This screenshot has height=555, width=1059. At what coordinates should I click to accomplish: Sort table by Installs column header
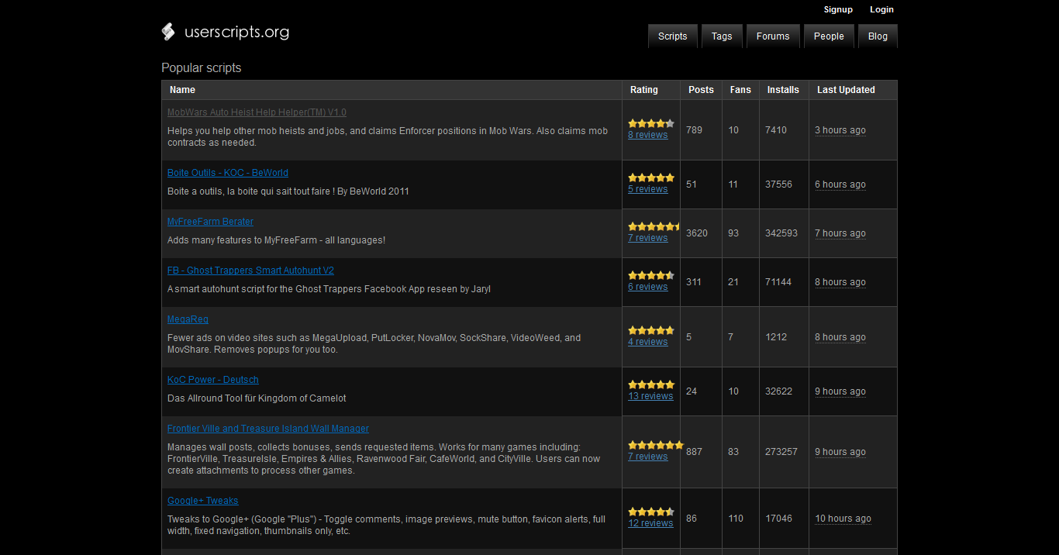point(783,90)
